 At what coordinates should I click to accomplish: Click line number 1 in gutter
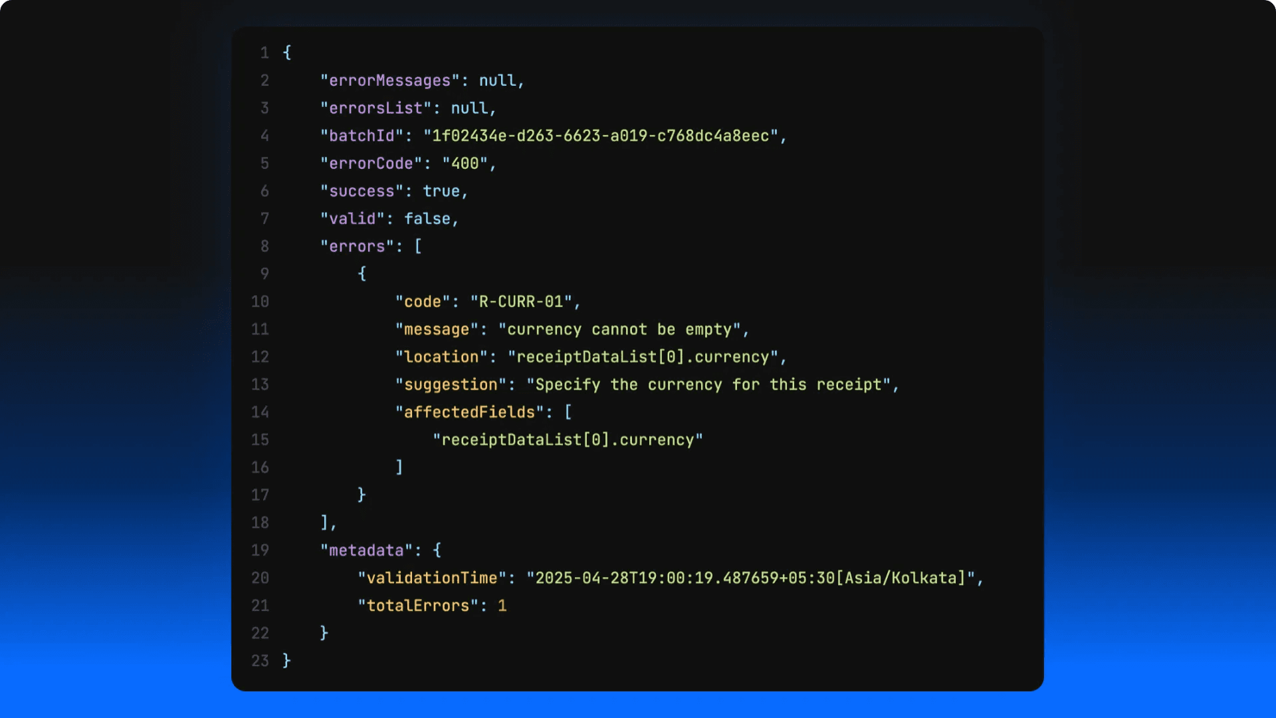[x=265, y=53]
